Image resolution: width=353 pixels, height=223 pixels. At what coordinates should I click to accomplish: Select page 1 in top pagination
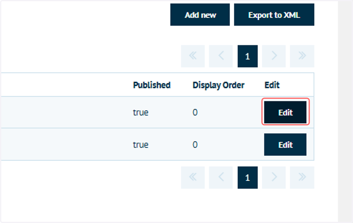tap(248, 56)
